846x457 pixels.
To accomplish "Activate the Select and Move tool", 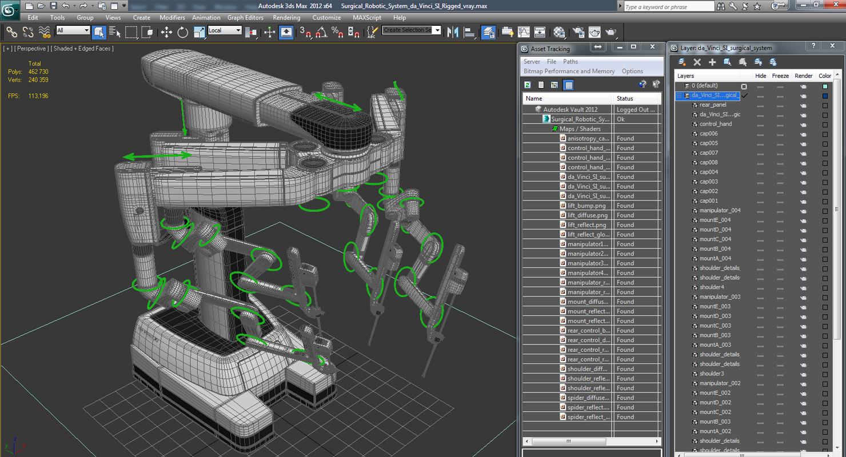I will pos(166,32).
